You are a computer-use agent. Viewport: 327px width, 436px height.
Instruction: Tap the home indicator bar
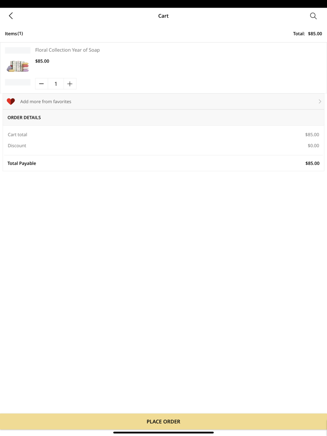pos(163,432)
